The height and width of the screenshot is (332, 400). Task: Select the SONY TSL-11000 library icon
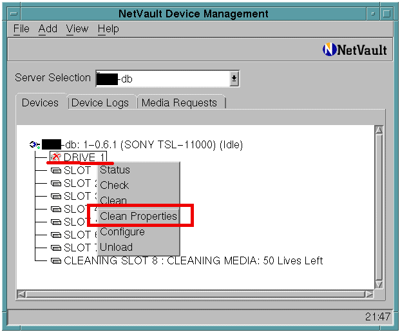click(35, 145)
